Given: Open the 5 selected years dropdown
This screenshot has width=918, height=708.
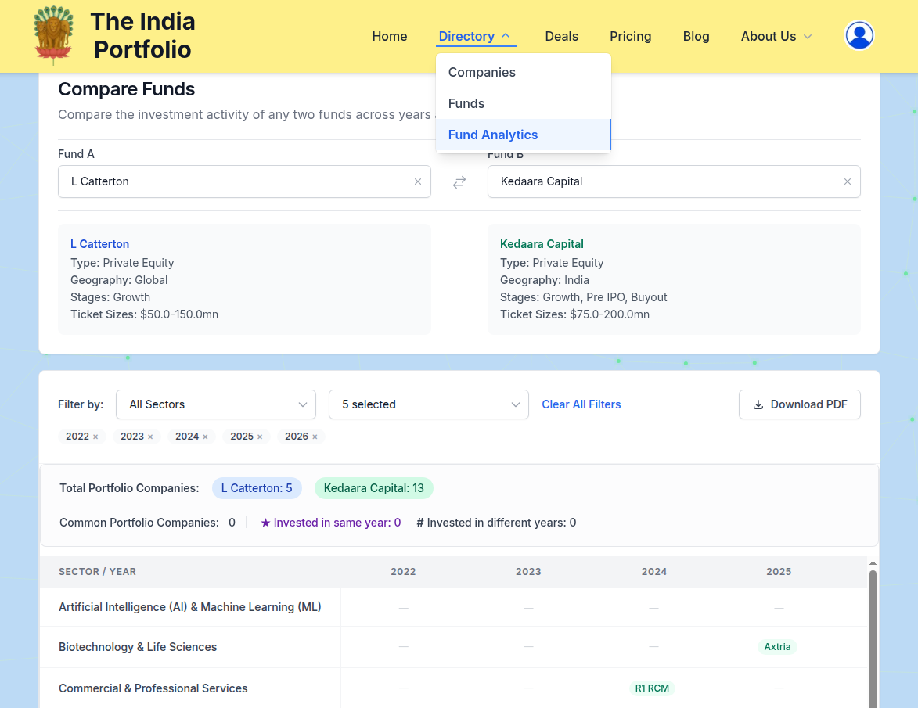Looking at the screenshot, I should (429, 404).
